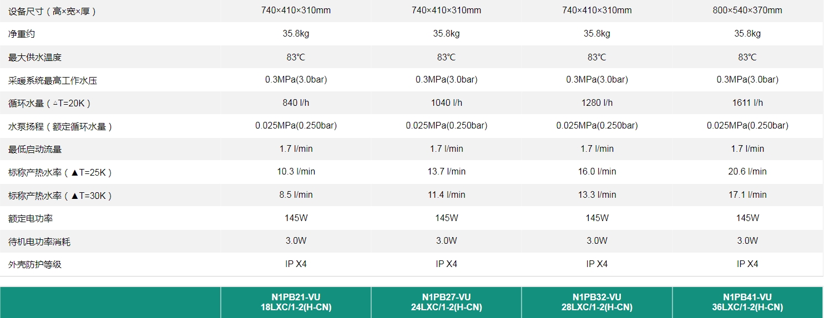Click the 800×540×370mm dimension value
This screenshot has height=318, width=824.
747,11
